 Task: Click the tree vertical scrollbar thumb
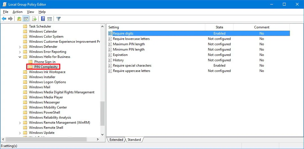pos(102,114)
